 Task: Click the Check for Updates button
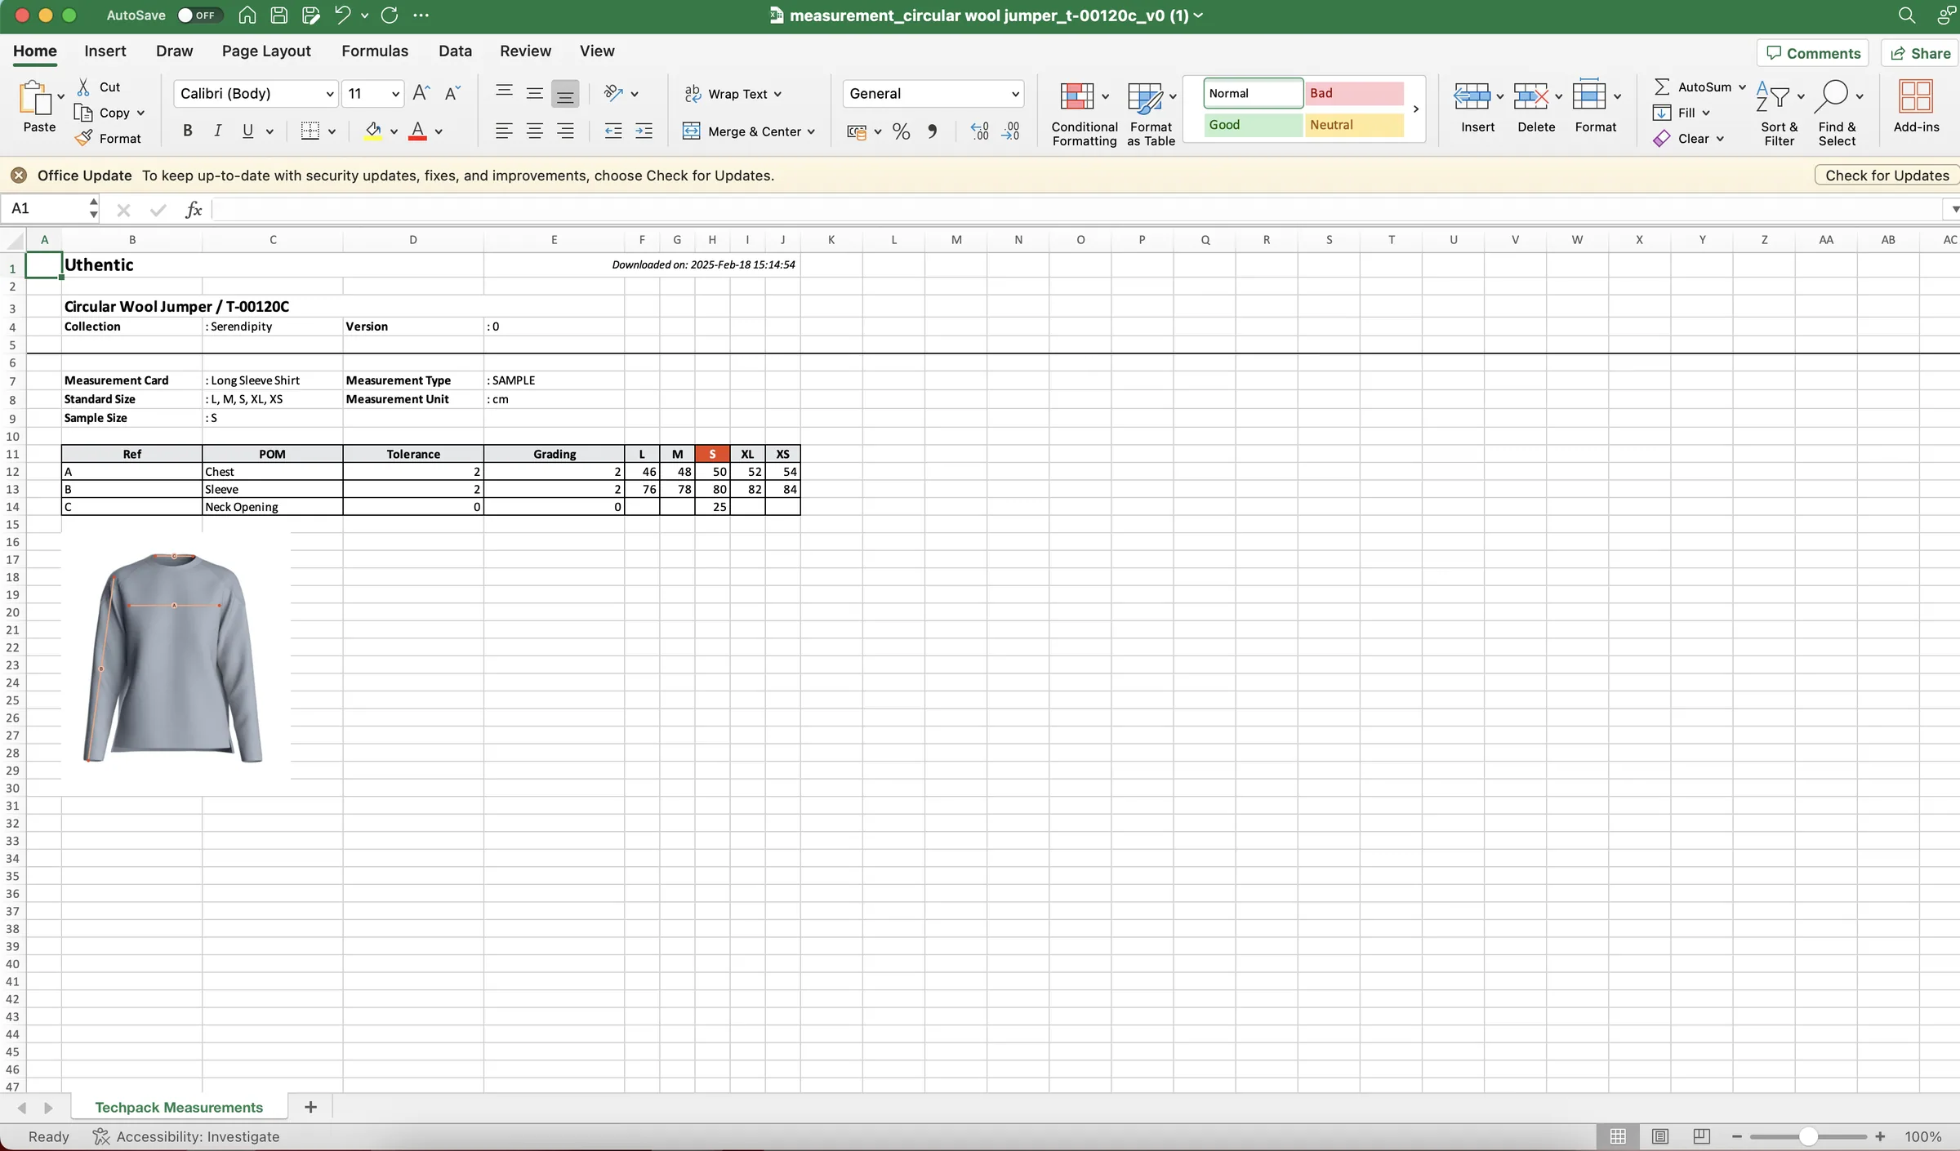(1886, 176)
